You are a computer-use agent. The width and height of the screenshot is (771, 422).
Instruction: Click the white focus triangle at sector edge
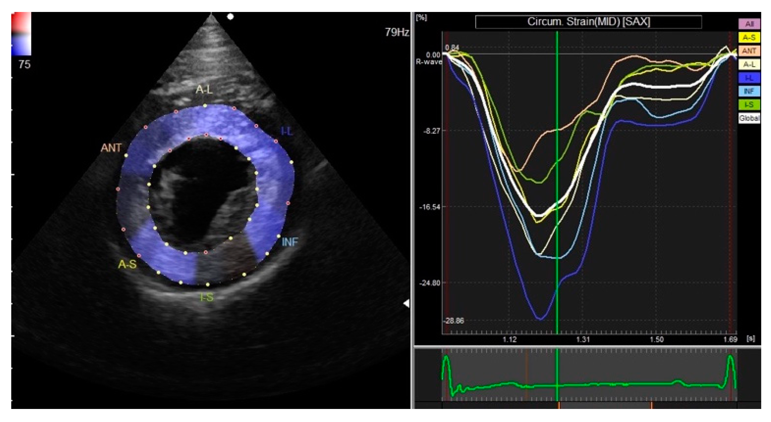407,304
